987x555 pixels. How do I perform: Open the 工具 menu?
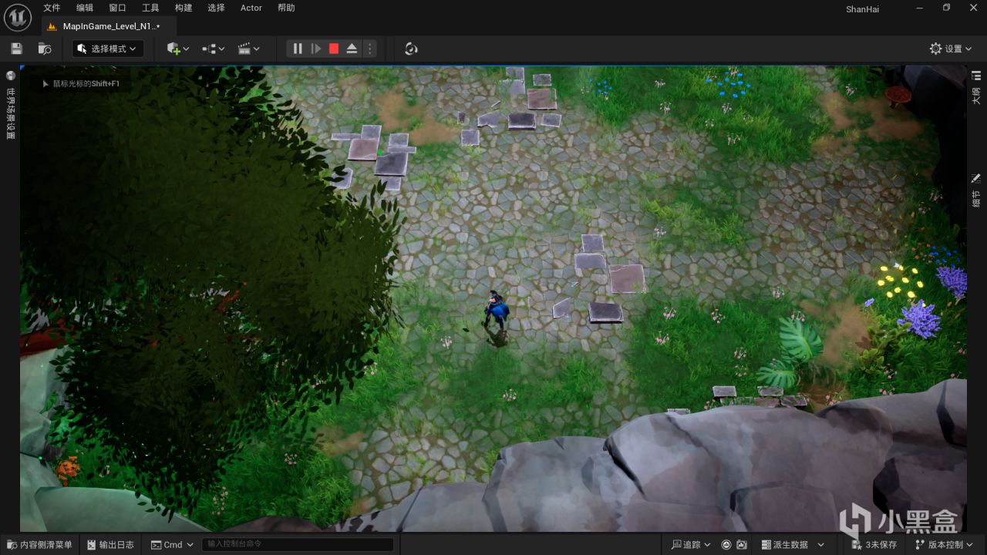click(x=150, y=8)
